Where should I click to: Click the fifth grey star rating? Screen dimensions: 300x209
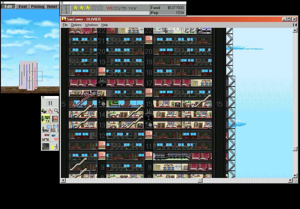pos(100,8)
